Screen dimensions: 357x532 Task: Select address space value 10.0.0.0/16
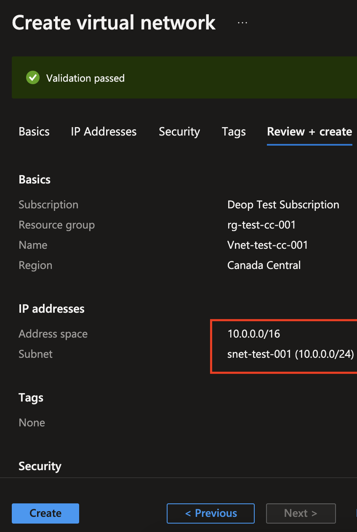[254, 334]
